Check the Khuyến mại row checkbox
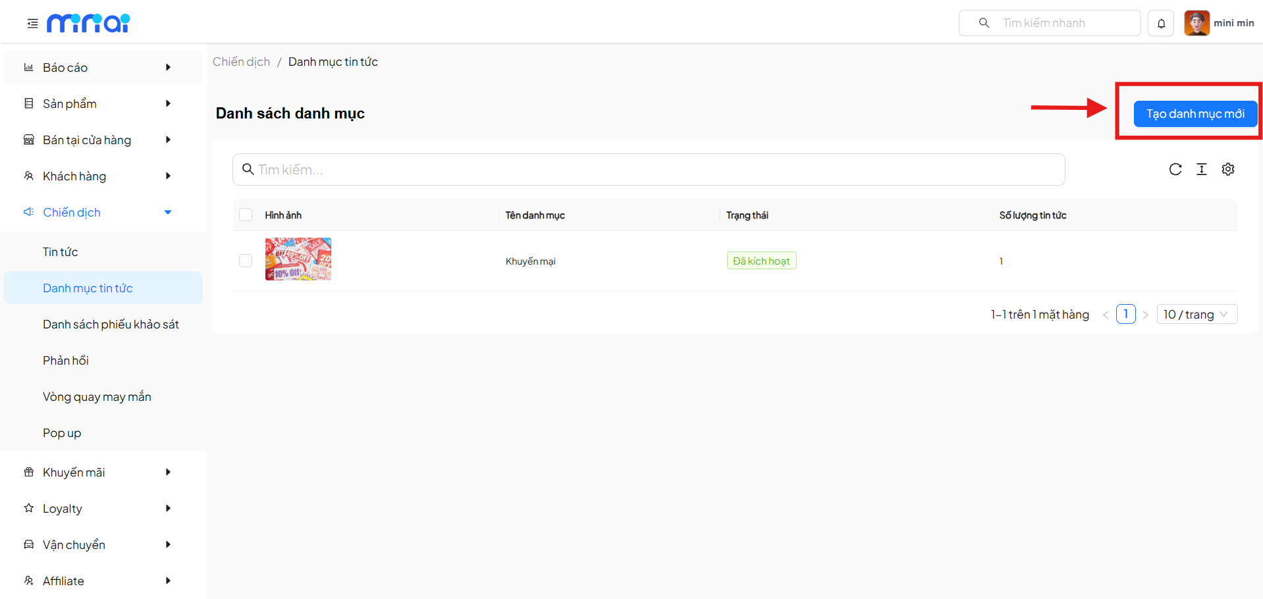1263x599 pixels. 246,261
